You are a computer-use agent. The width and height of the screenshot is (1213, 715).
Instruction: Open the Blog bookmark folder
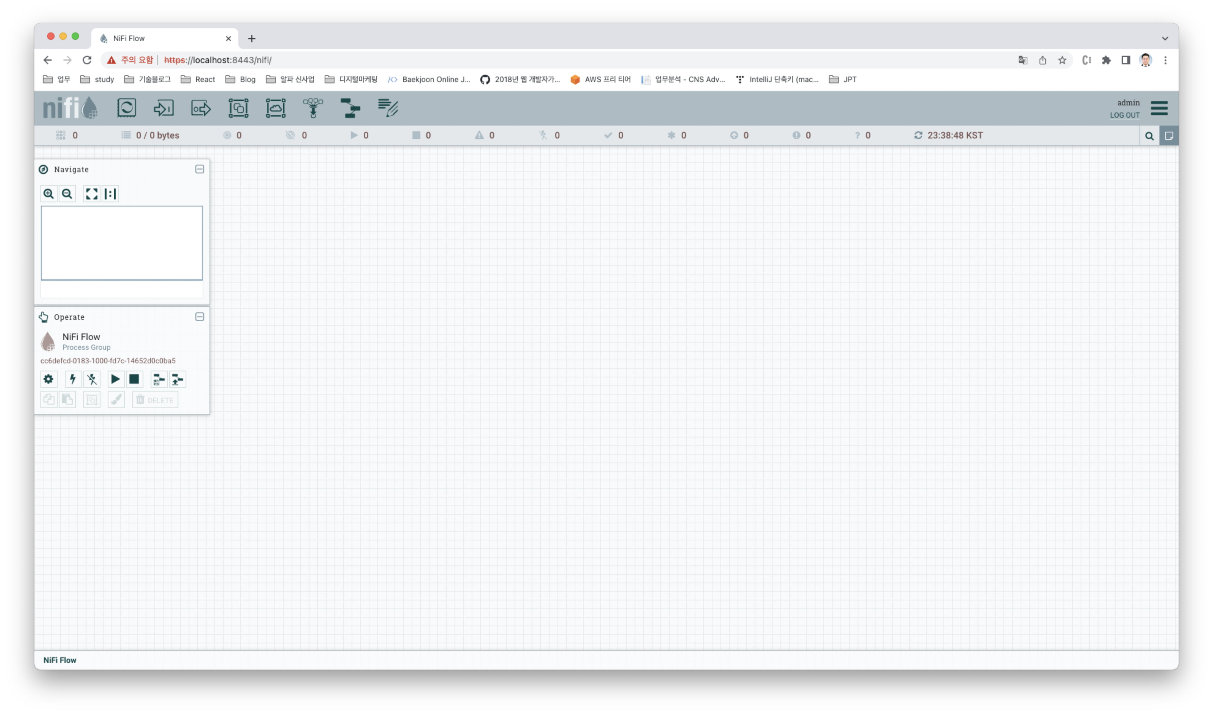(240, 80)
